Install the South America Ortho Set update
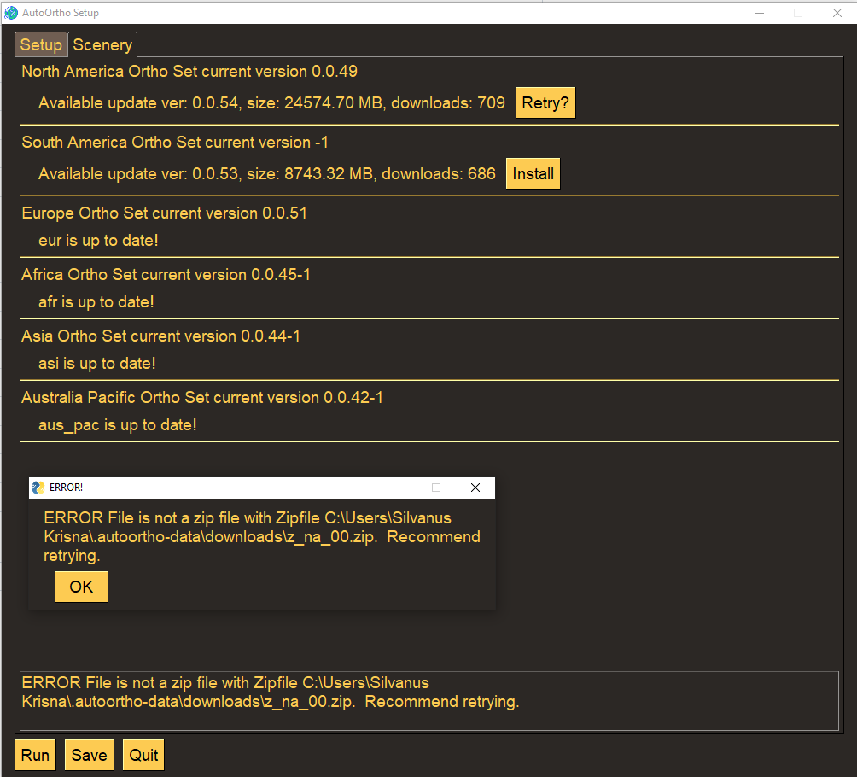Viewport: 857px width, 777px height. (x=533, y=172)
